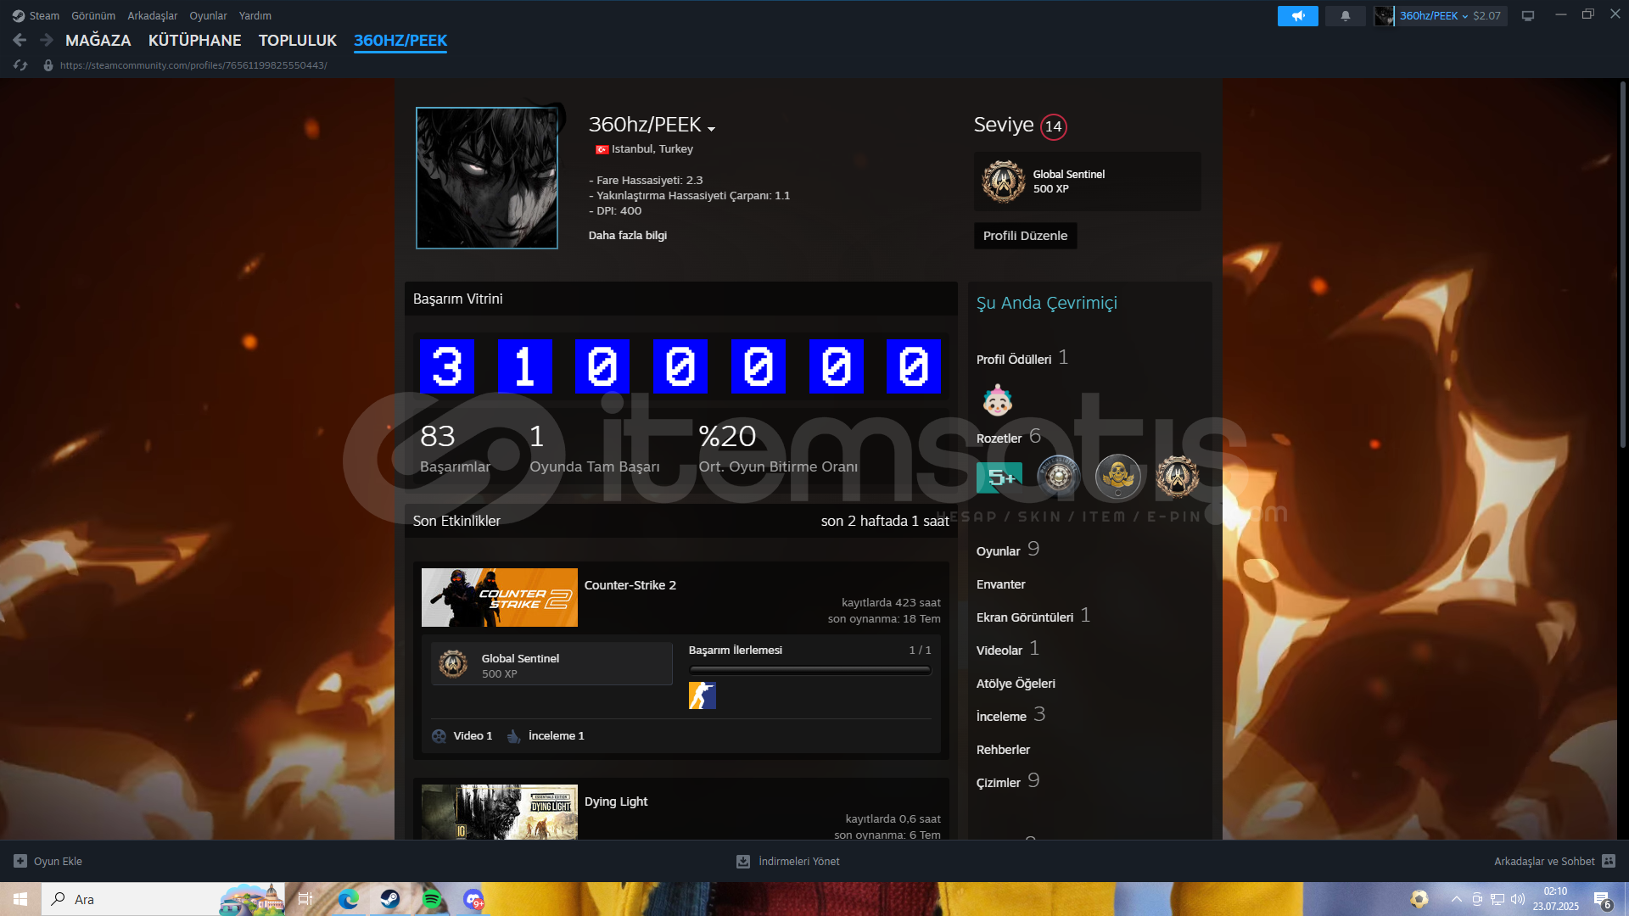
Task: Expand the profile name dropdown arrow
Action: coord(711,129)
